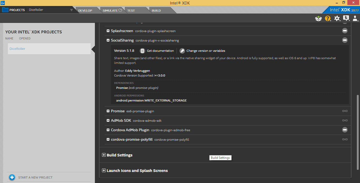Viewport: 360px width, 183px height.
Task: Click the left panel resize grip
Action: point(1,103)
